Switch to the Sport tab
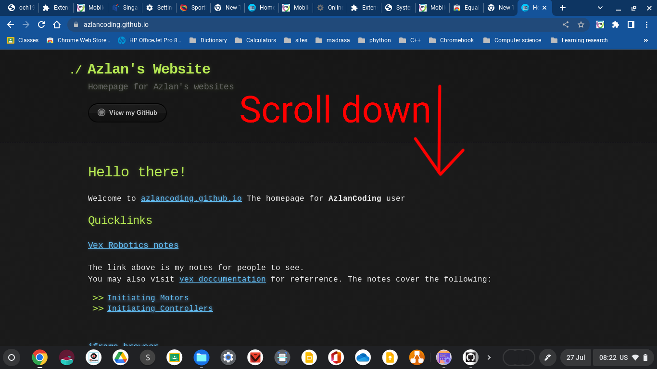Screen dimensions: 657x369 (194, 8)
